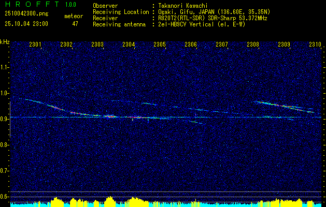Select the HROFFT title text
This screenshot has width=326, height=207.
(32, 4)
